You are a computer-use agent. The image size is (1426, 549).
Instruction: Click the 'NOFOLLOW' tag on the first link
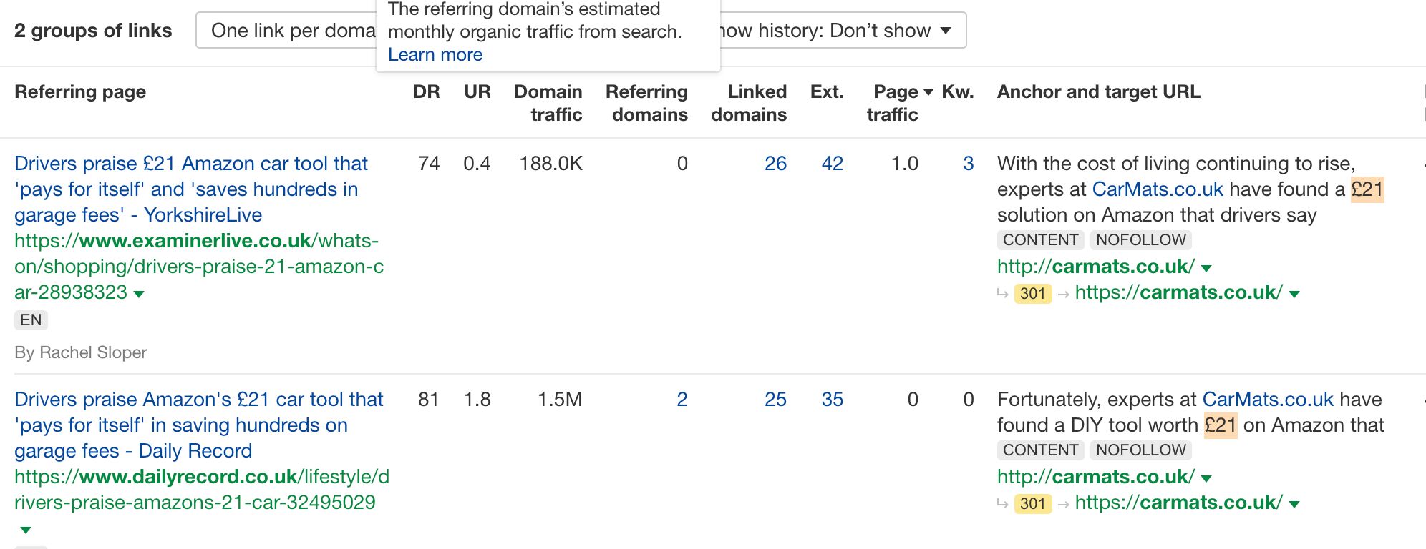click(x=1140, y=239)
